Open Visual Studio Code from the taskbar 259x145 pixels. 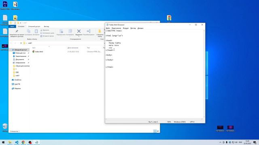(x=17, y=142)
